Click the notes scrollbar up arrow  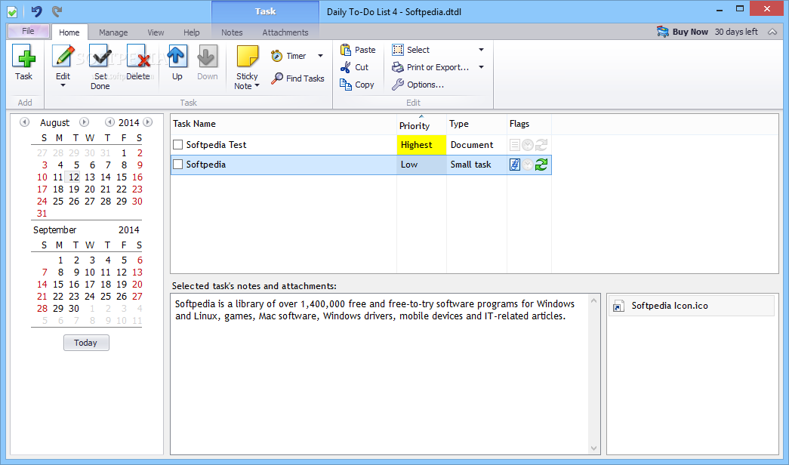(593, 300)
